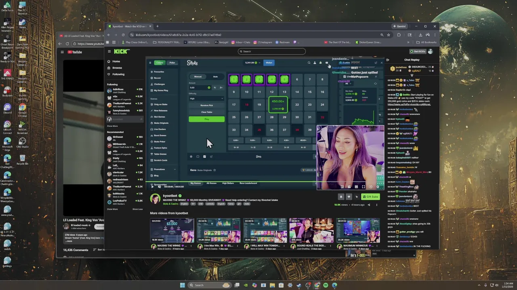Open Chrome extensions puzzle icon

tap(399, 35)
